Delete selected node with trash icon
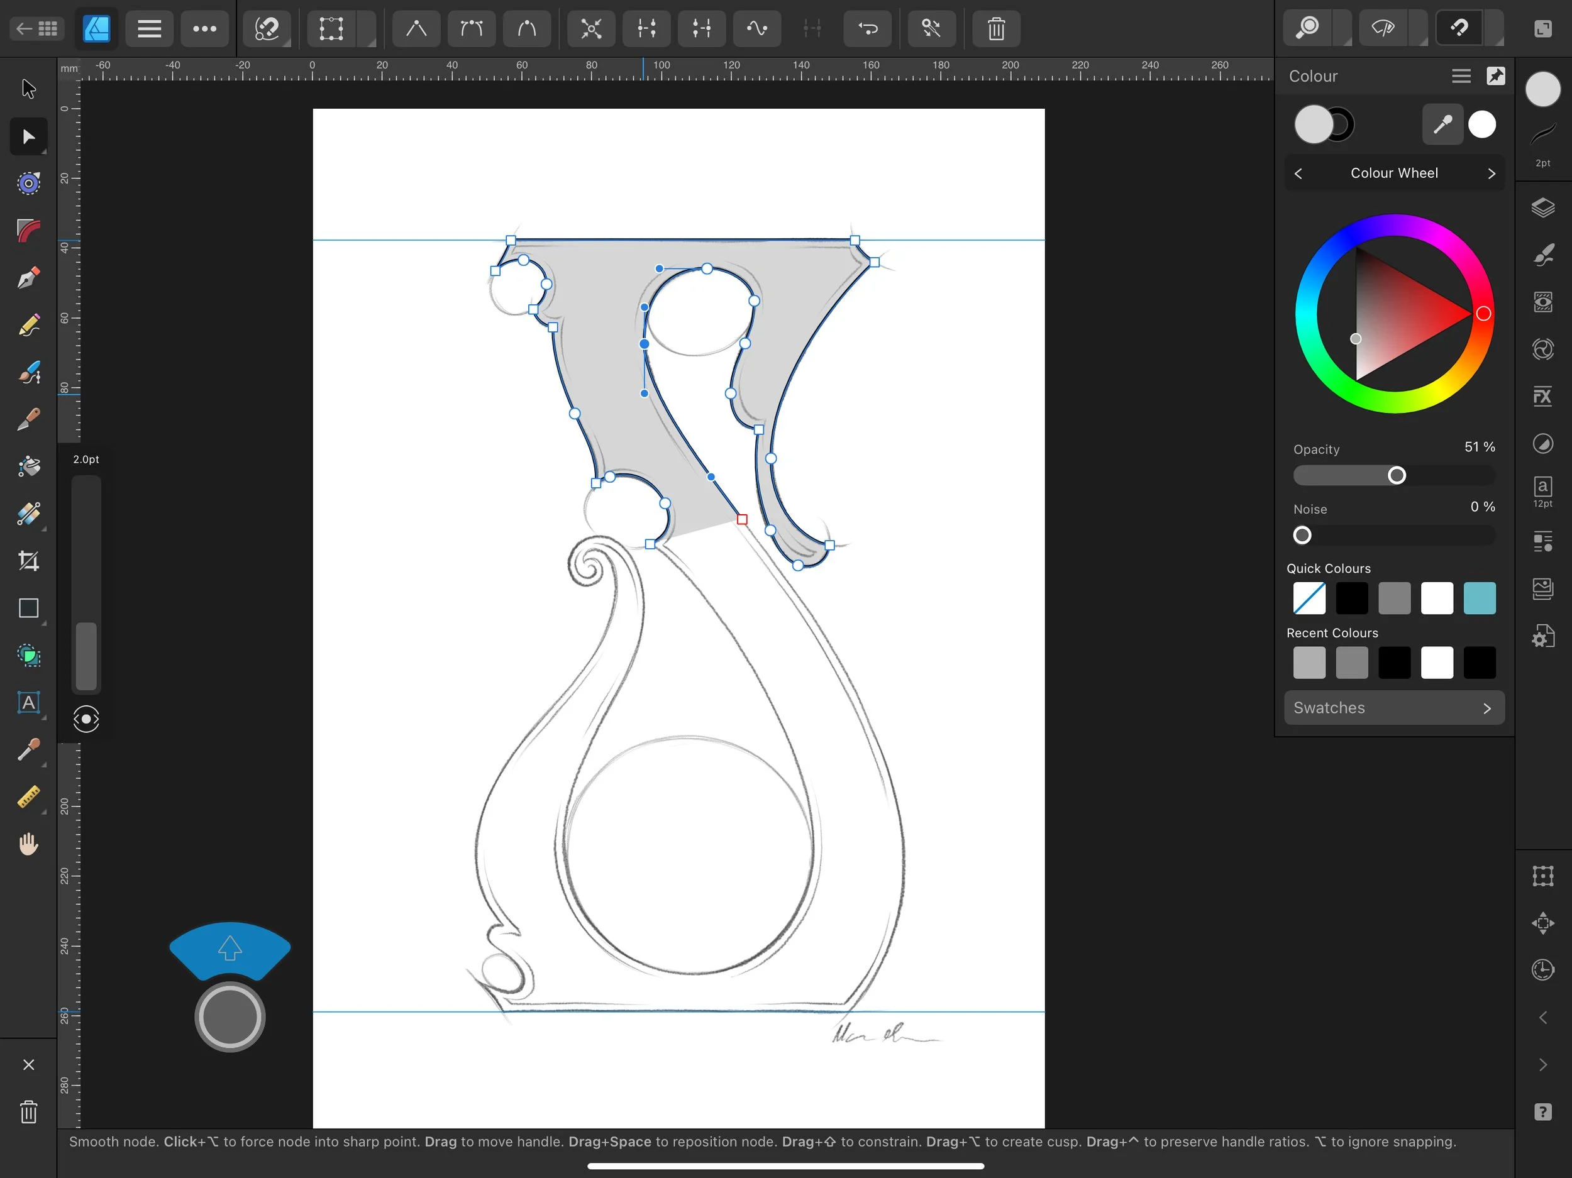The image size is (1572, 1178). pos(995,28)
